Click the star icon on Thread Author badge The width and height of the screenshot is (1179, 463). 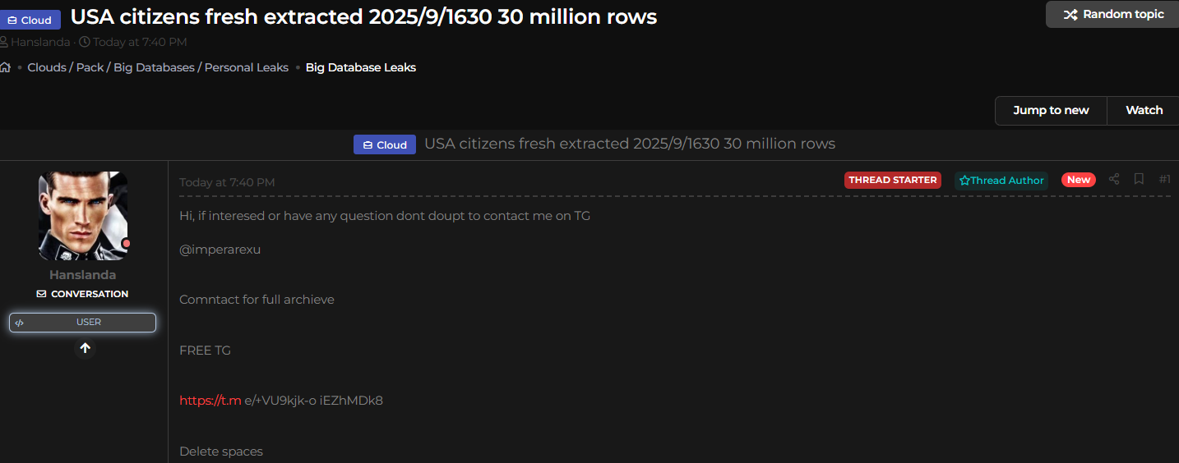tap(964, 181)
